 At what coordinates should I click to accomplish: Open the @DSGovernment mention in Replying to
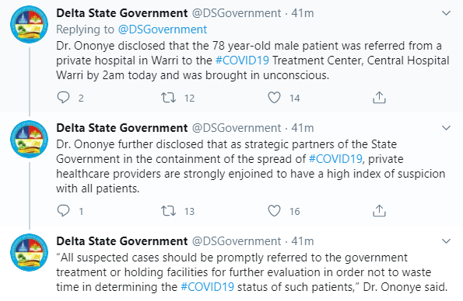(163, 29)
